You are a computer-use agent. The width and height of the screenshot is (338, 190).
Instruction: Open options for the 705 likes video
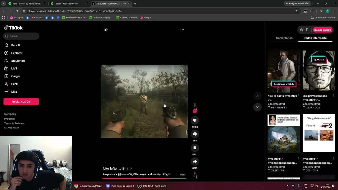tap(334, 159)
